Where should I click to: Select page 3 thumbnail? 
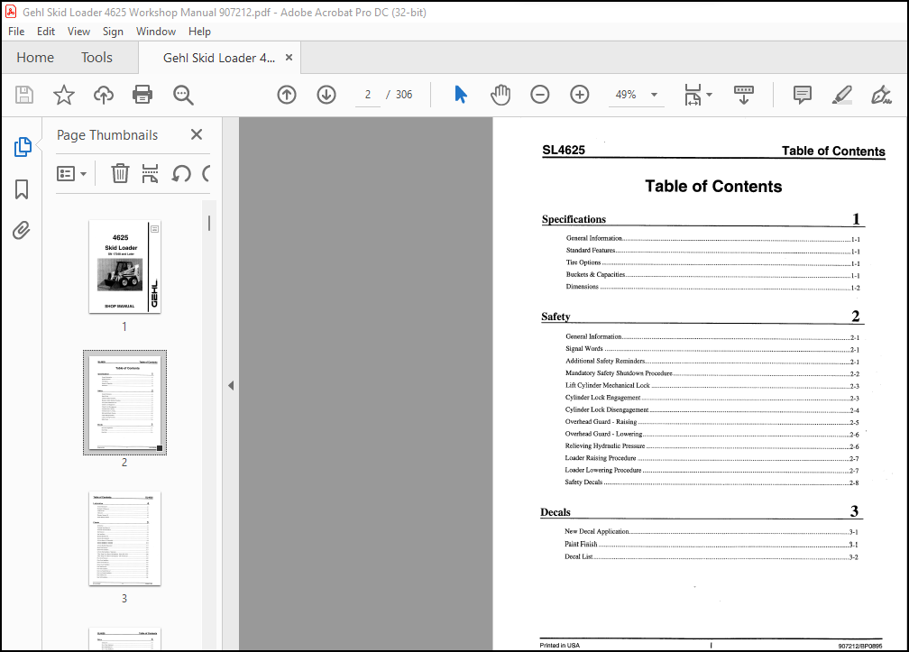124,538
